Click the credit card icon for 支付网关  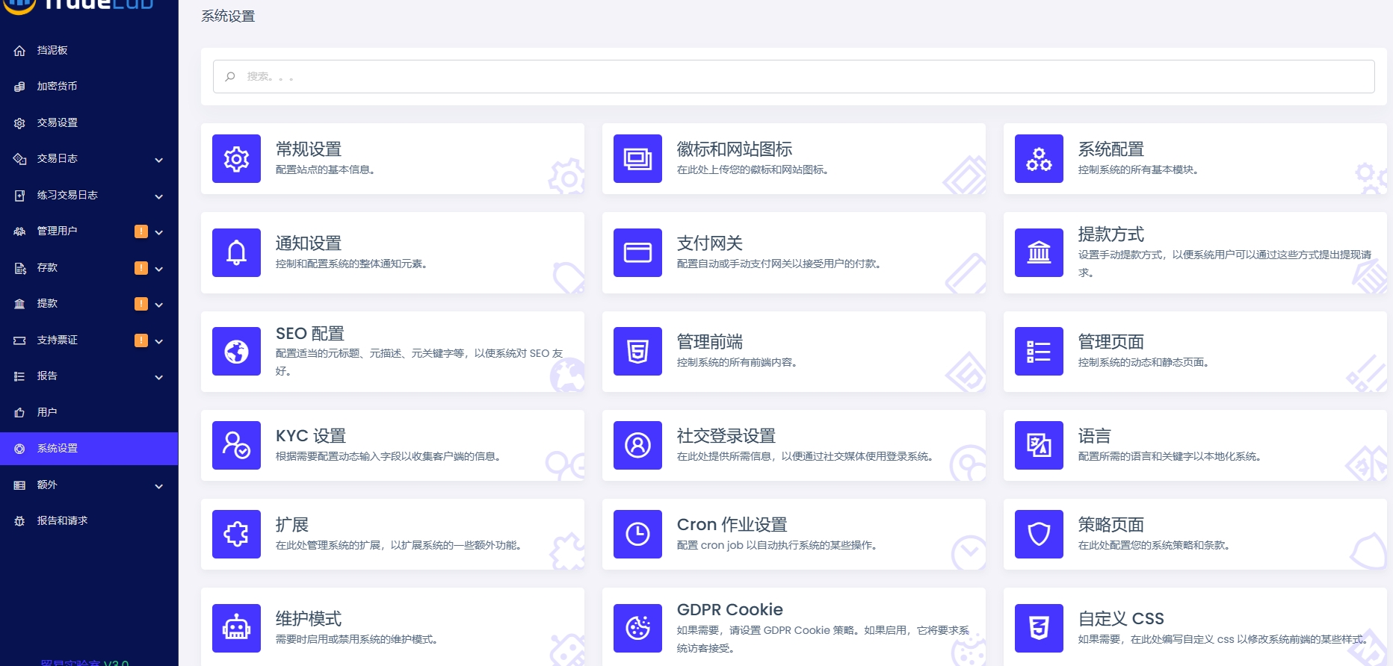coord(637,253)
